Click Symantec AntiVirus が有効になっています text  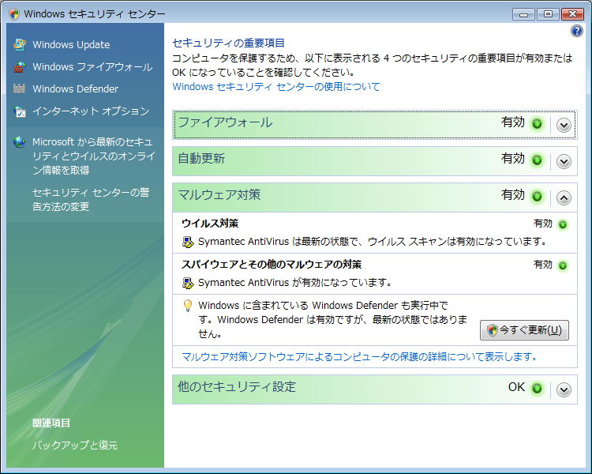(x=295, y=283)
